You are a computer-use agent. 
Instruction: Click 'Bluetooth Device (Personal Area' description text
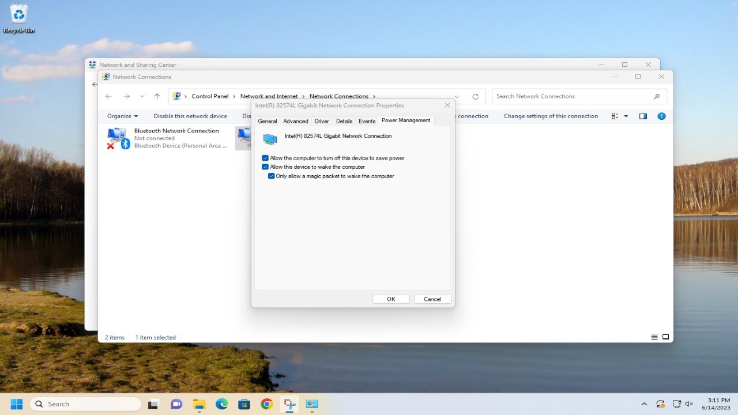coord(180,146)
